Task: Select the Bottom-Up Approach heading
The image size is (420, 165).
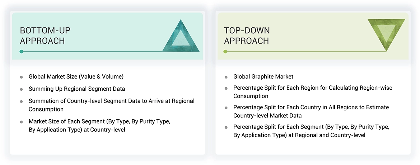Action: [x=42, y=35]
